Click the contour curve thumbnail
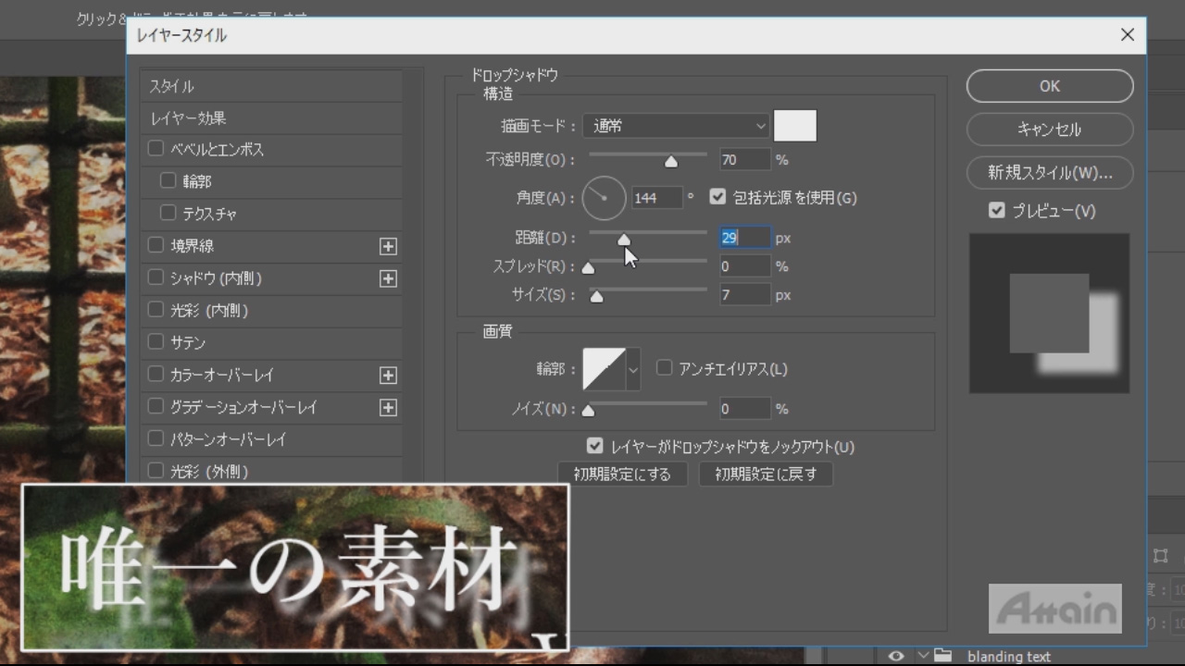This screenshot has height=666, width=1185. [604, 369]
